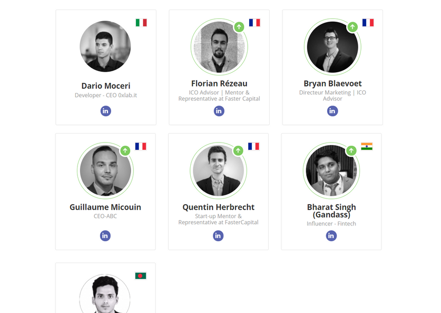
Task: Click green arrow badge on Guillaume Micouin
Action: [125, 150]
